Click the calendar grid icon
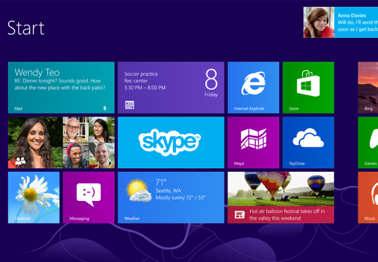The image size is (378, 262). click(130, 105)
